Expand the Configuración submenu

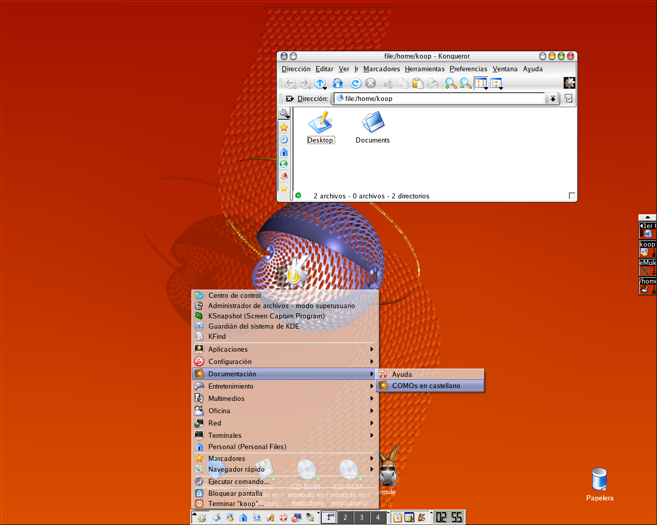pos(285,361)
